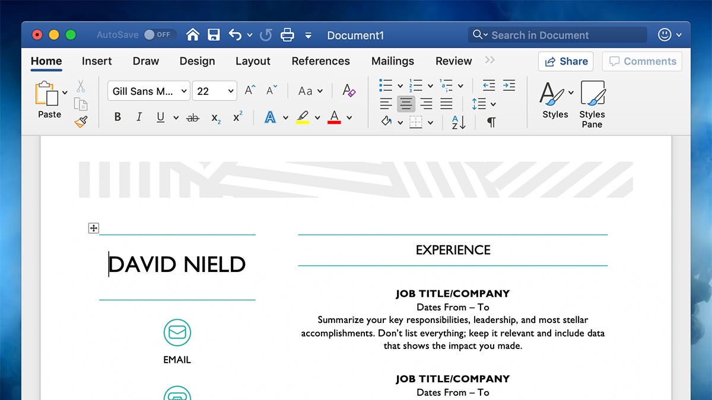Click the red font color swatch
Screen dimensions: 712x400
pos(334,117)
